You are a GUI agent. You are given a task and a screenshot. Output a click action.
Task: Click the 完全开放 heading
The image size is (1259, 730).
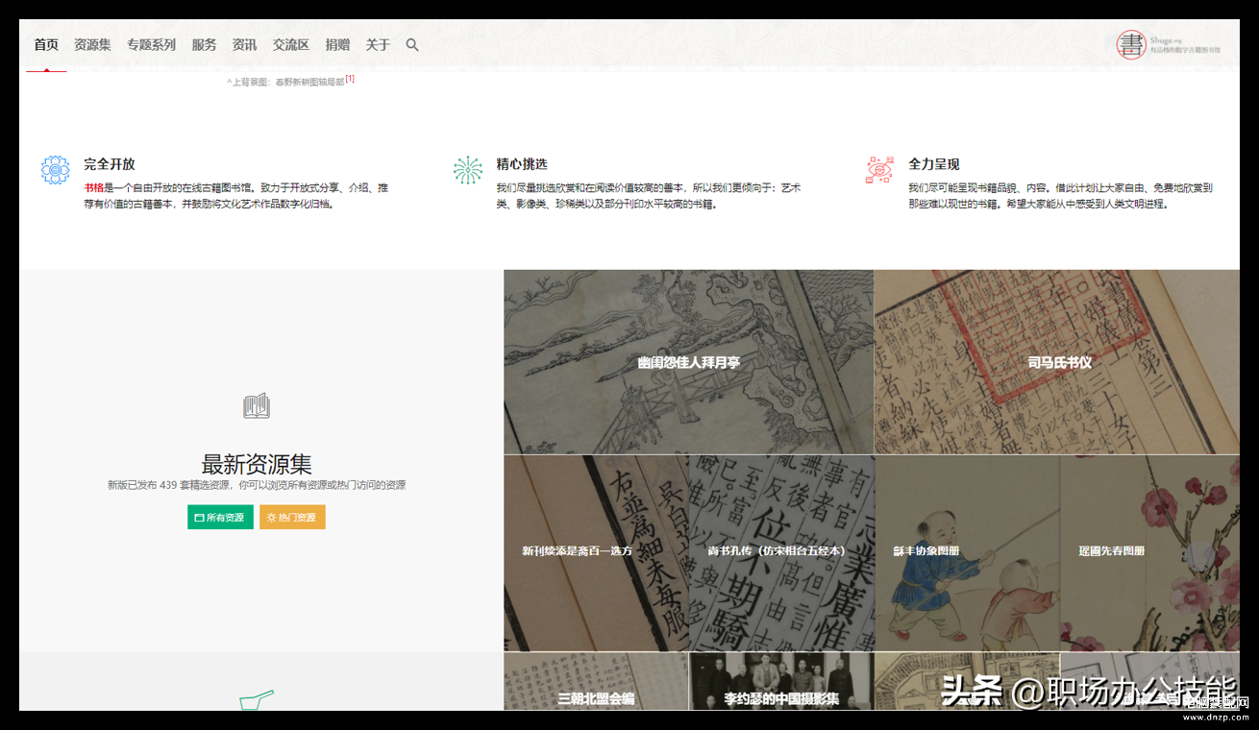(110, 164)
